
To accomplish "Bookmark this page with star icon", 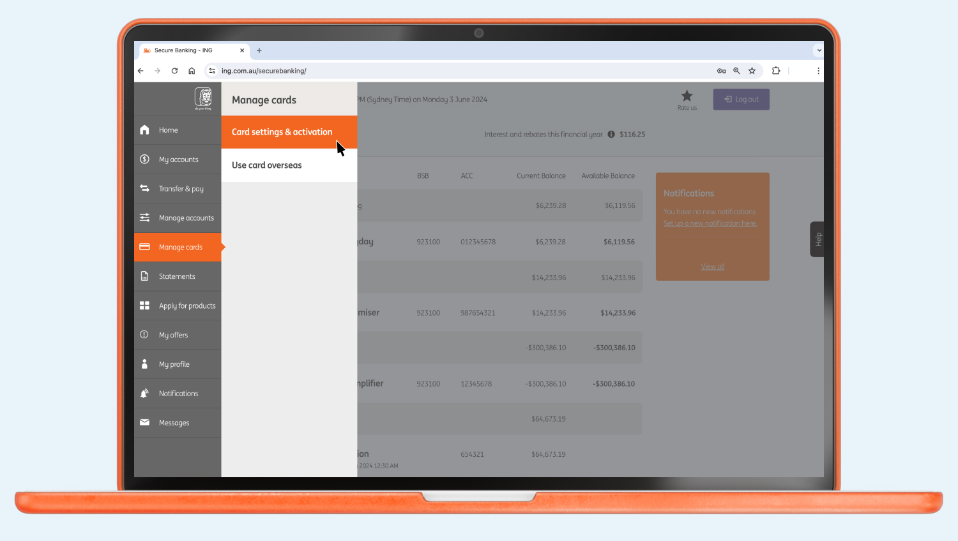I will click(x=752, y=71).
